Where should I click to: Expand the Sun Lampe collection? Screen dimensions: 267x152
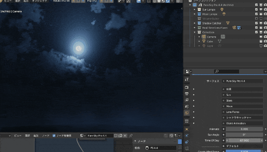pyautogui.click(x=195, y=9)
